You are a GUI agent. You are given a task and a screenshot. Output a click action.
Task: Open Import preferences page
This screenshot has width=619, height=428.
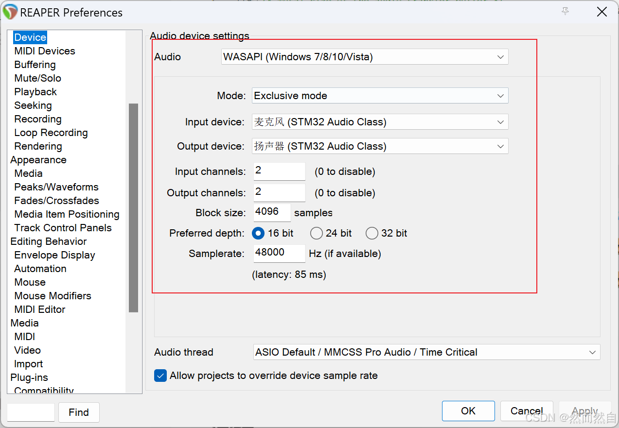29,364
